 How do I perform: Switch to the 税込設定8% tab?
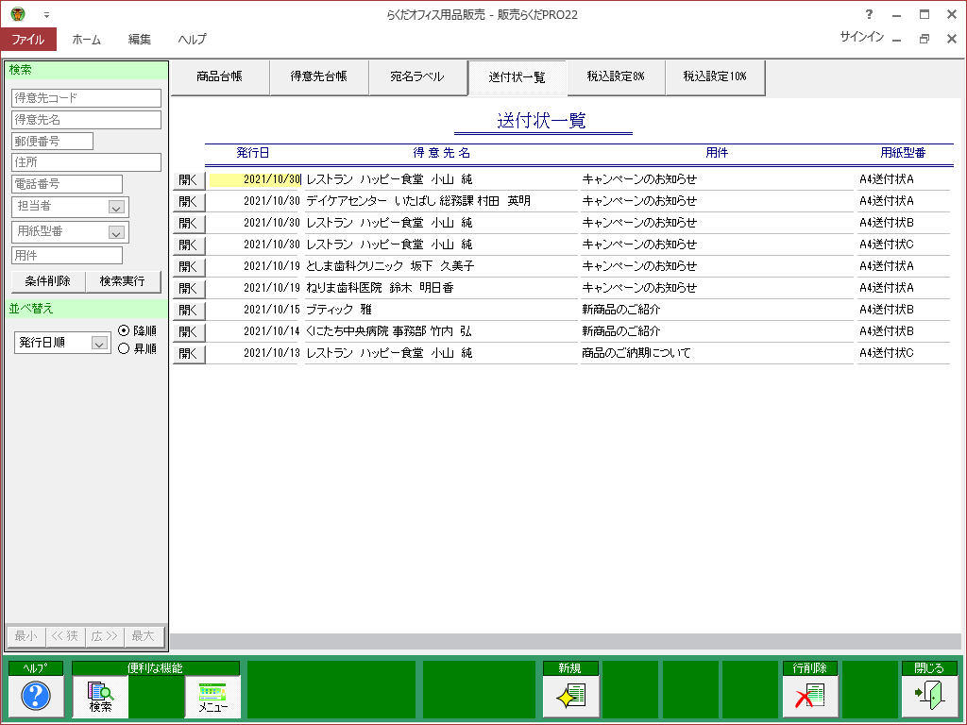tap(616, 76)
